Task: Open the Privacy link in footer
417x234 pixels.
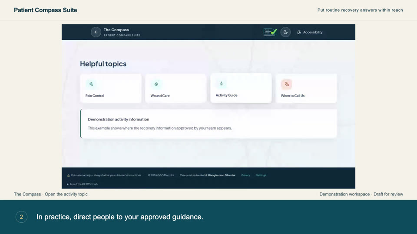Action: (245, 175)
